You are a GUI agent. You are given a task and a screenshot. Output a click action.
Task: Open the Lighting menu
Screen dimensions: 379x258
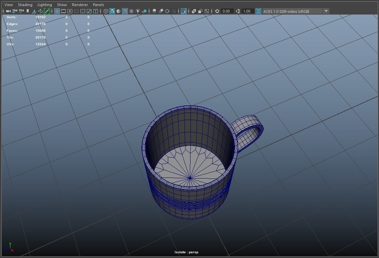pyautogui.click(x=45, y=5)
